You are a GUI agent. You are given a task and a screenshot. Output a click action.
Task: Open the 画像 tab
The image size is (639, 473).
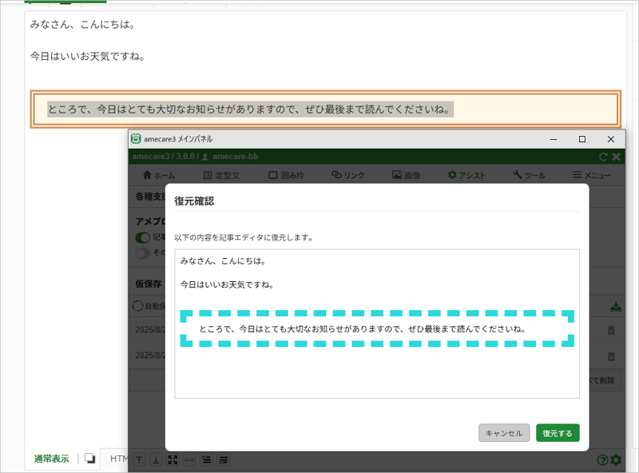(407, 175)
